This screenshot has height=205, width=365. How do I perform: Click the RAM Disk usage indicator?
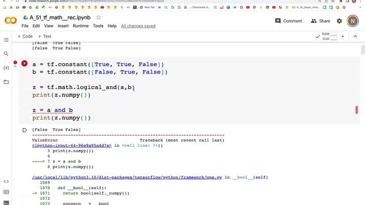coord(330,36)
